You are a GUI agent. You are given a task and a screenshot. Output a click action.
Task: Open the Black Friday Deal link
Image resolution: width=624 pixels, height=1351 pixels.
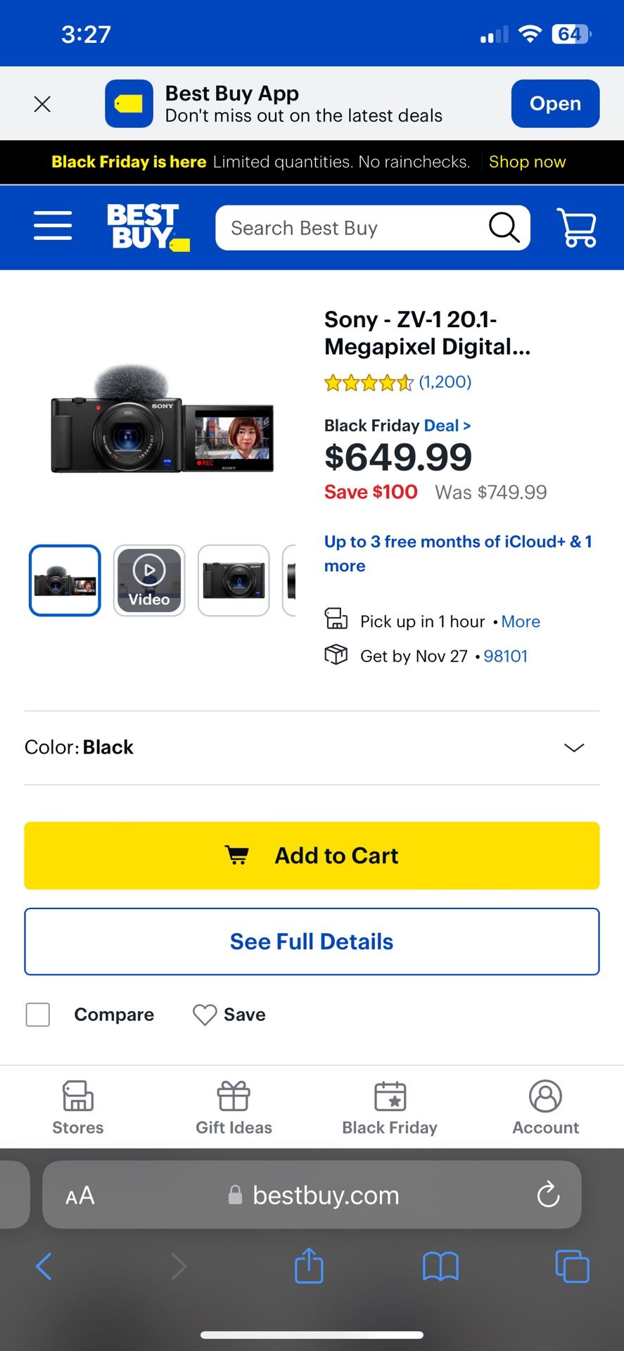[x=447, y=426]
